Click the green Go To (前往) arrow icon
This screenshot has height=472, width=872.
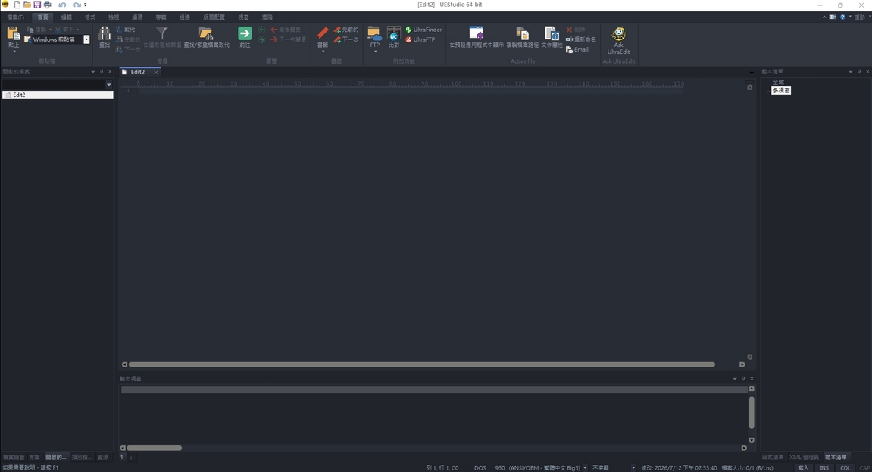[x=245, y=33]
